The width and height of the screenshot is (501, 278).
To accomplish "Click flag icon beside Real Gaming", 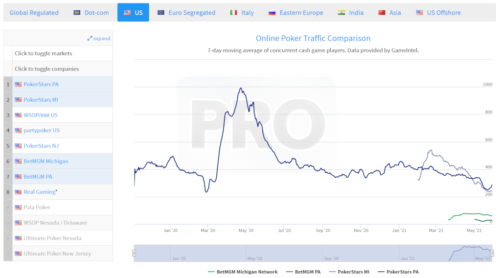I will (18, 192).
